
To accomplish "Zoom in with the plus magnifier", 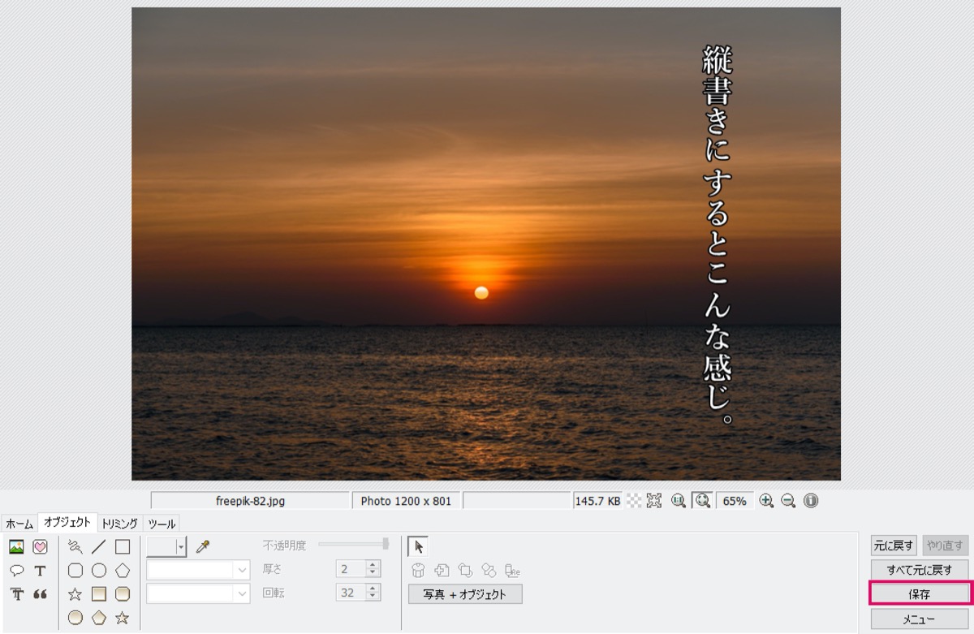I will (x=765, y=501).
